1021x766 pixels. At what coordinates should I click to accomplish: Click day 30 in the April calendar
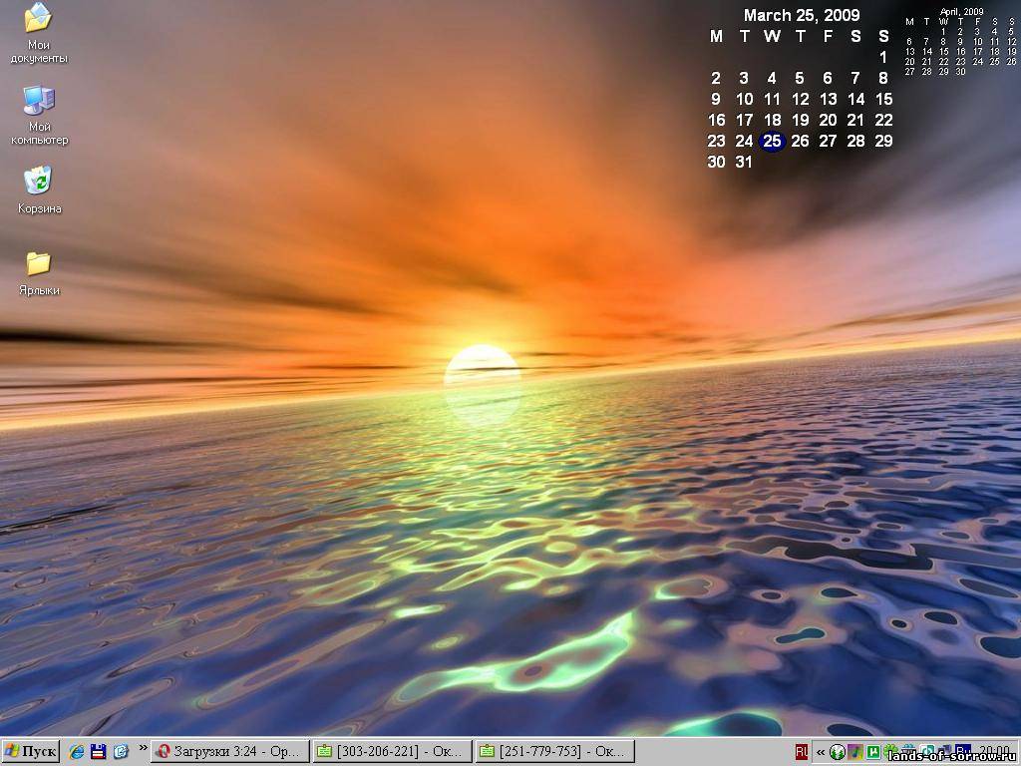(960, 72)
